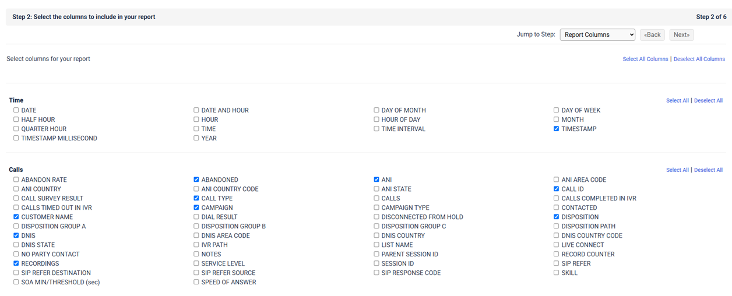Check the DATE AND HOUR checkbox

(196, 110)
